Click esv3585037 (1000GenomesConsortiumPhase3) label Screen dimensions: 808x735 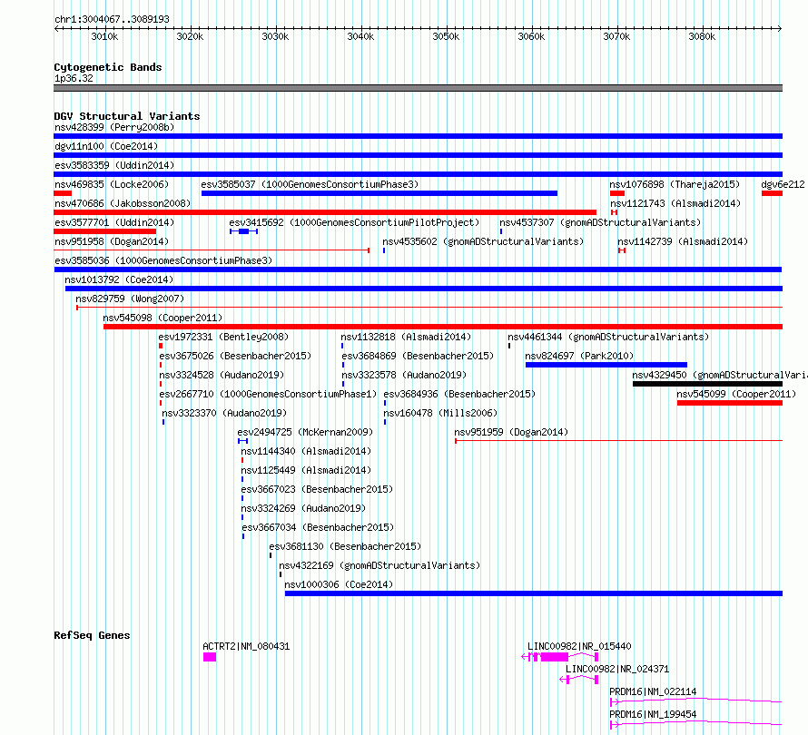coord(310,184)
